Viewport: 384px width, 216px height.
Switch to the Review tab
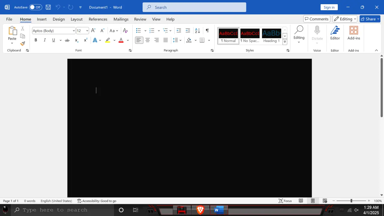tap(140, 19)
